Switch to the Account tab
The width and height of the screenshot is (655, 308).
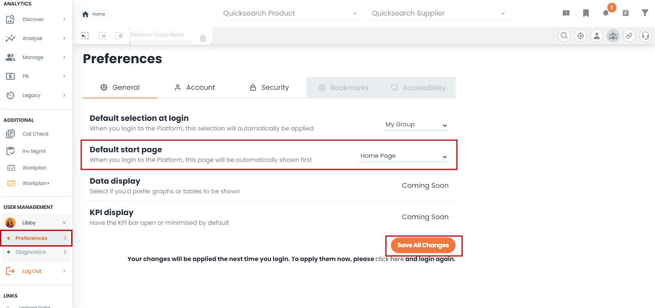point(194,87)
